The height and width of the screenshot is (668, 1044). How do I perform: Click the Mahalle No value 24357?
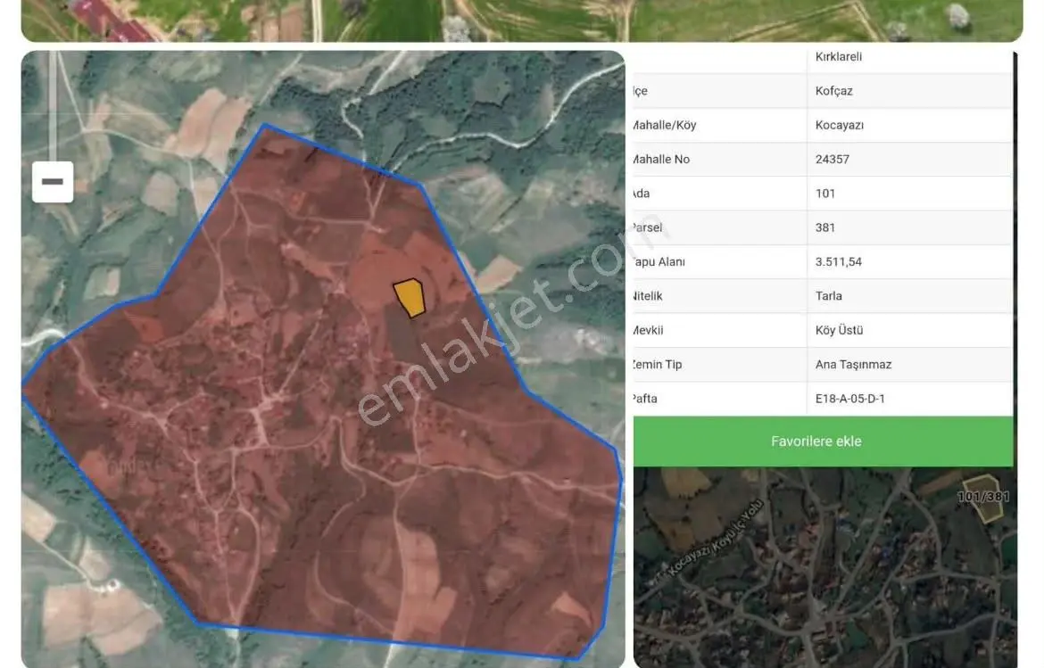(832, 160)
